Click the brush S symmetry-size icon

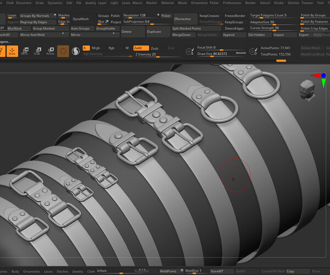190,52
